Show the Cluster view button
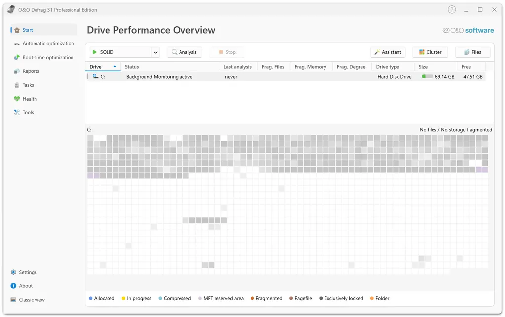The height and width of the screenshot is (317, 505). click(430, 52)
